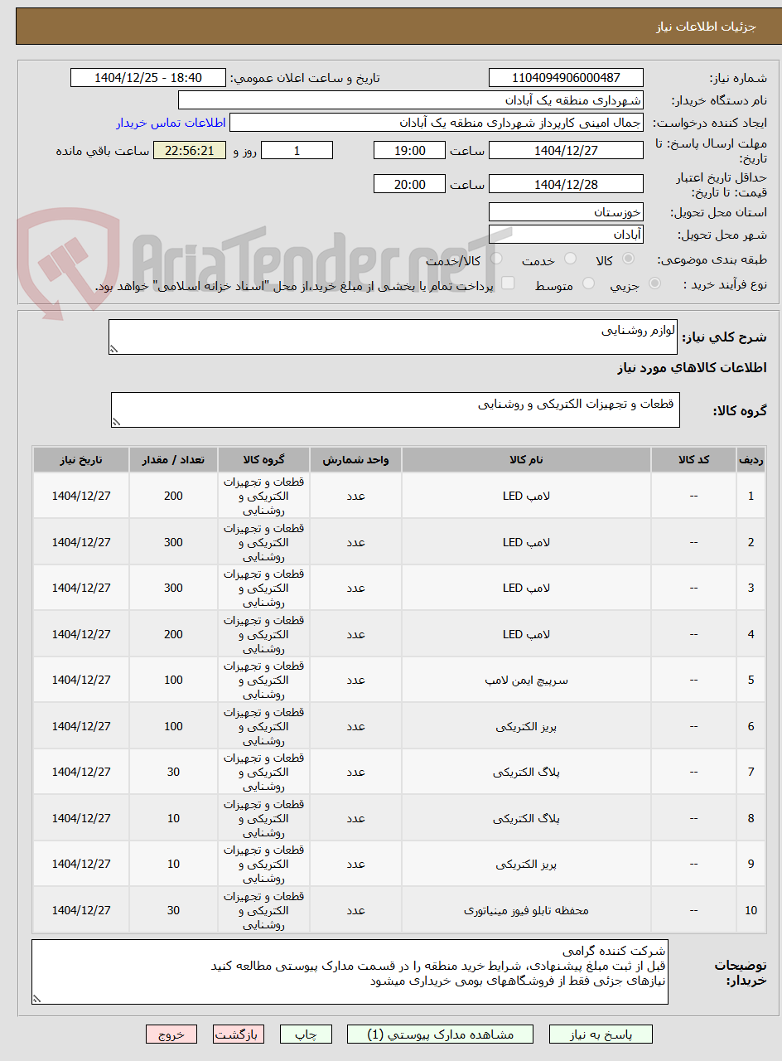Click quantity 200 in row 1

[173, 497]
